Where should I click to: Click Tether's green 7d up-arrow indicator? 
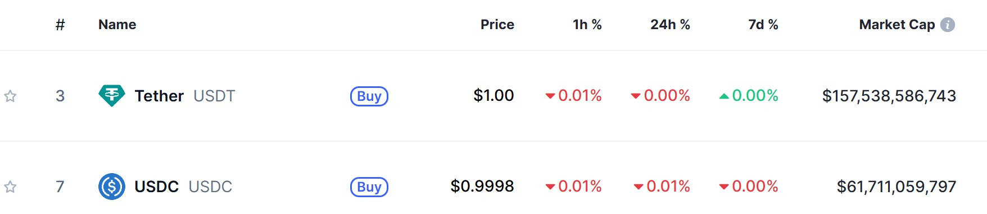point(724,96)
